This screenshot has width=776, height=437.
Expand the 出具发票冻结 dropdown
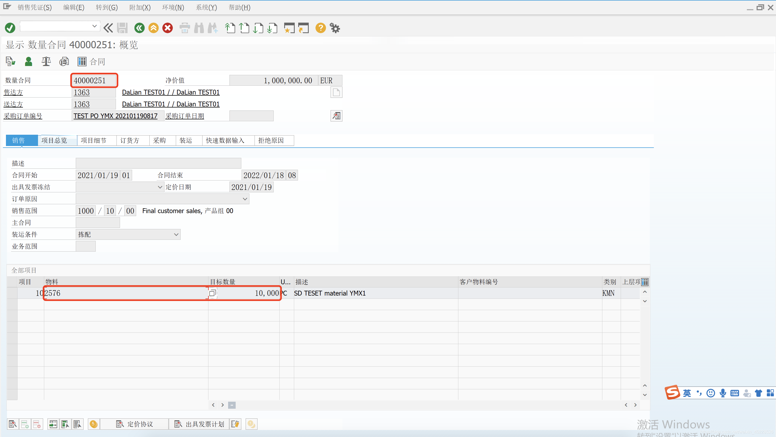pyautogui.click(x=160, y=187)
